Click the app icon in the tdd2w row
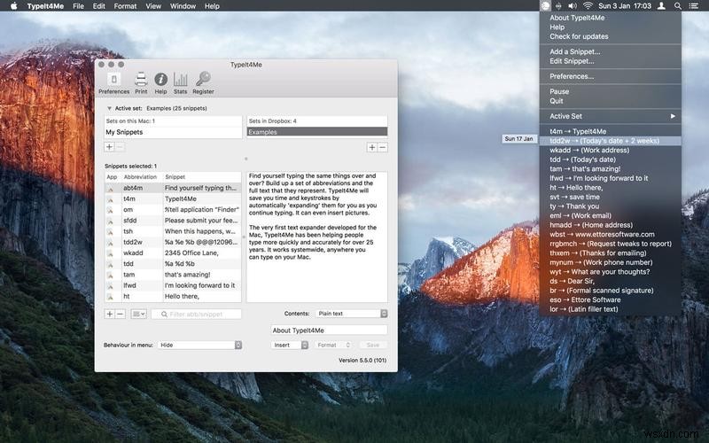The width and height of the screenshot is (709, 443). (x=110, y=242)
